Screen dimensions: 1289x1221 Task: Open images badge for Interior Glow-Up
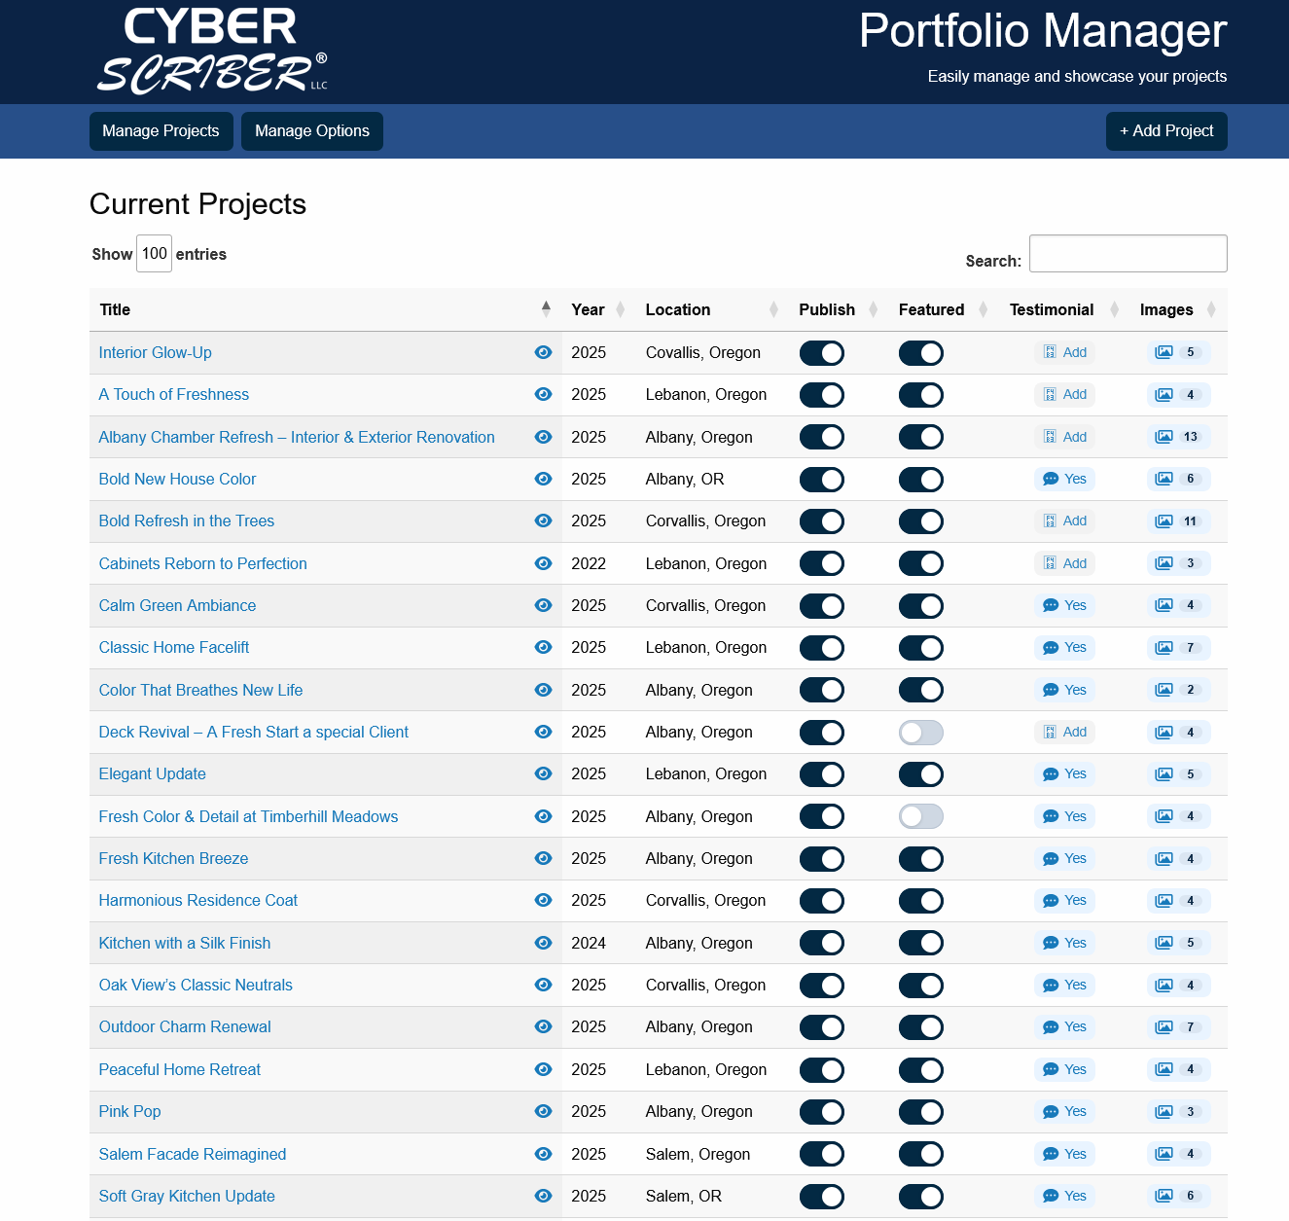1178,352
